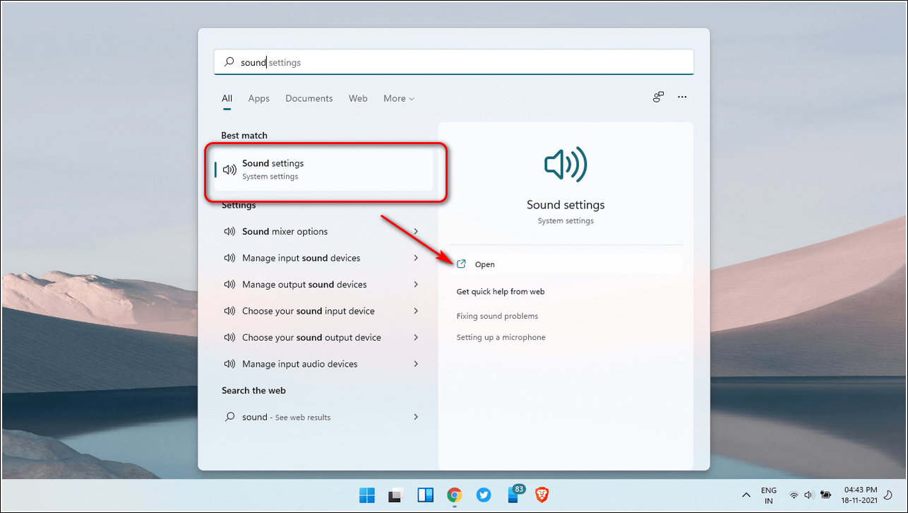Click the speaker icon of the Sound settings best match
This screenshot has height=513, width=908.
[229, 170]
